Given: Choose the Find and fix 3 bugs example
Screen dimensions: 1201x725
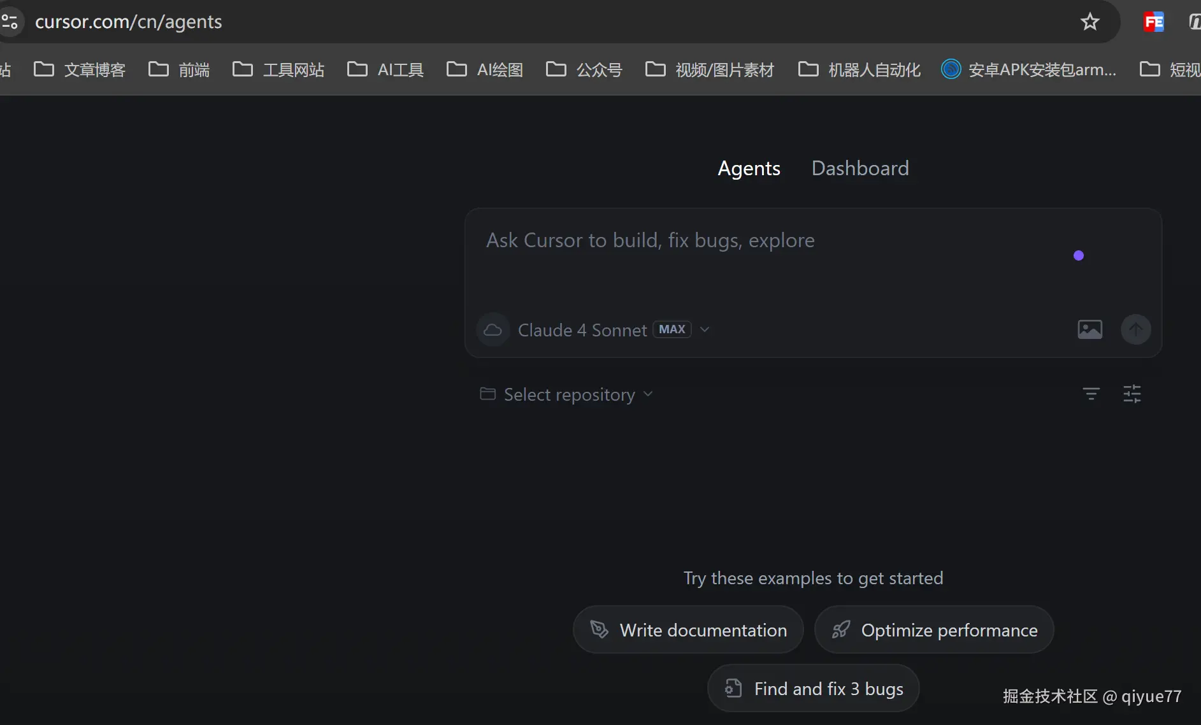Looking at the screenshot, I should pyautogui.click(x=813, y=689).
